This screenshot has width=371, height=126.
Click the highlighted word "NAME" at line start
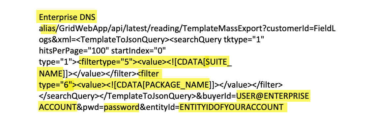pyautogui.click(x=51, y=74)
